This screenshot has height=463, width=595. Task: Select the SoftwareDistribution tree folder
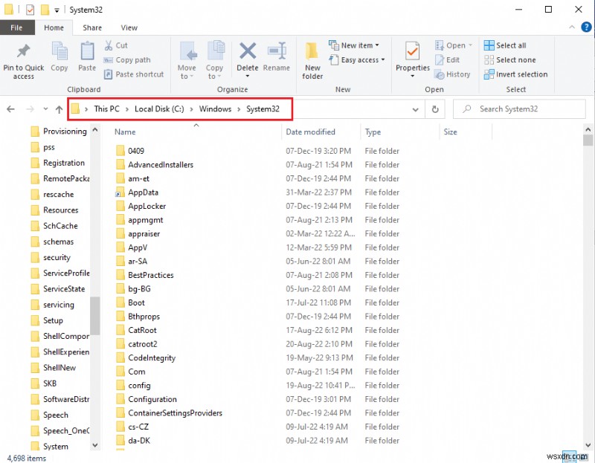tap(60, 399)
